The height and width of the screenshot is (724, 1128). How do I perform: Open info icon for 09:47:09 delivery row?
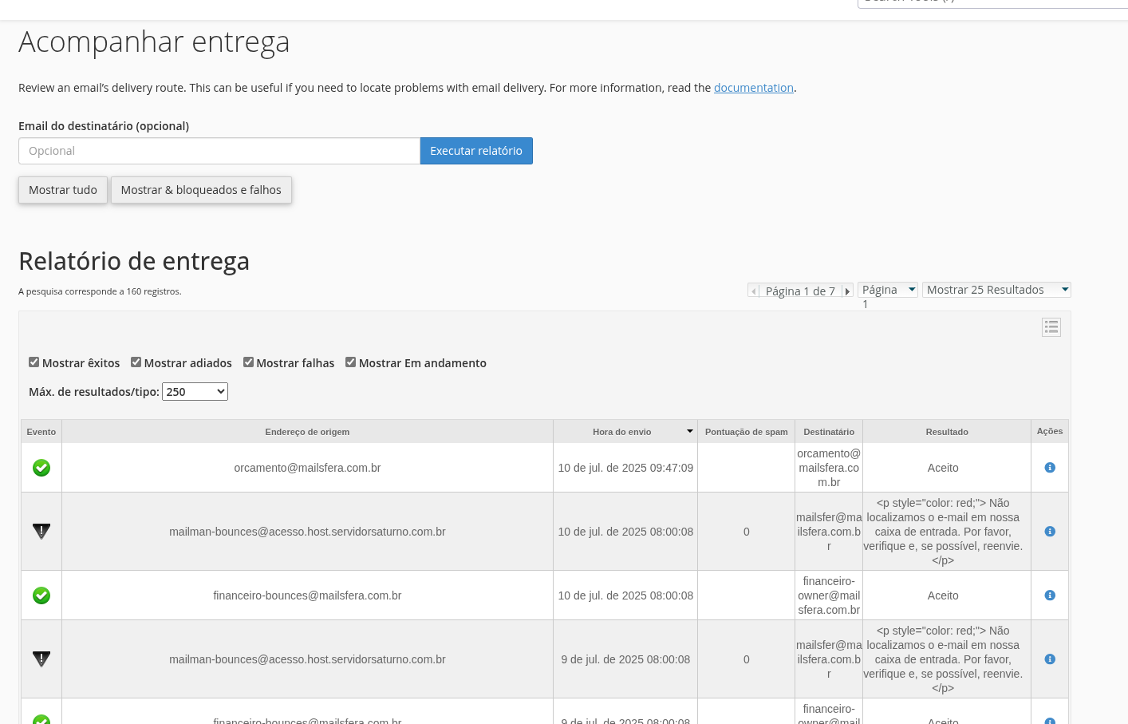pyautogui.click(x=1050, y=468)
